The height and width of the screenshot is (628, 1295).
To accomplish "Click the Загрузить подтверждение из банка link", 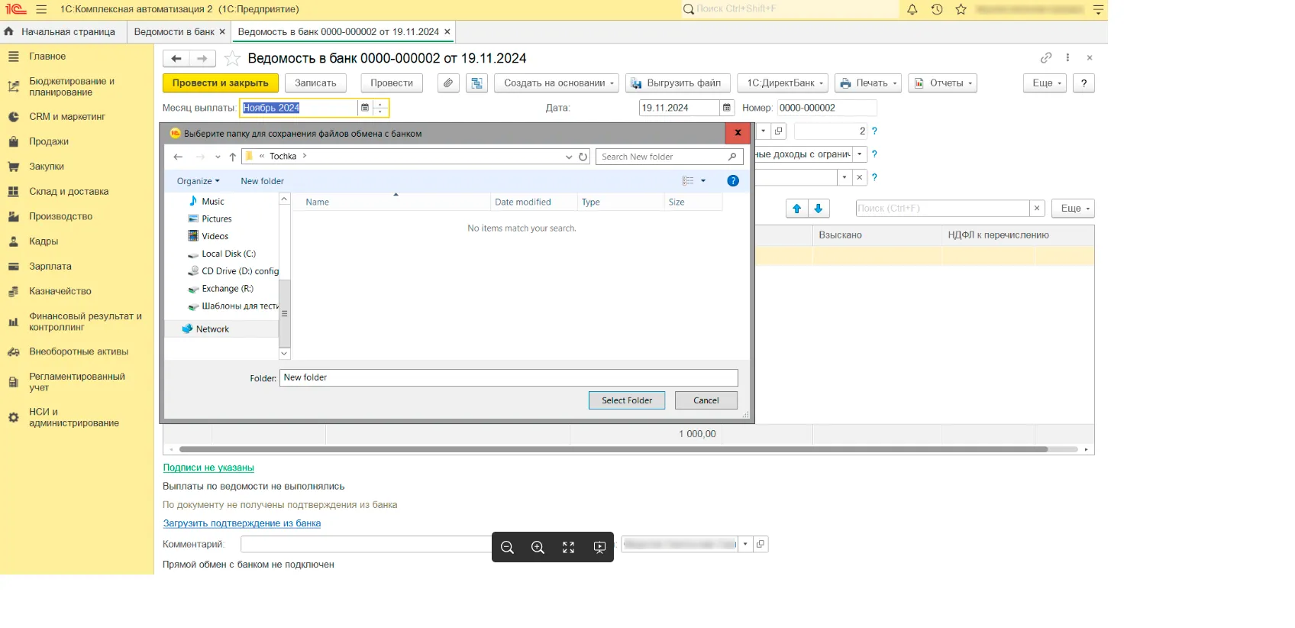I will (x=241, y=523).
